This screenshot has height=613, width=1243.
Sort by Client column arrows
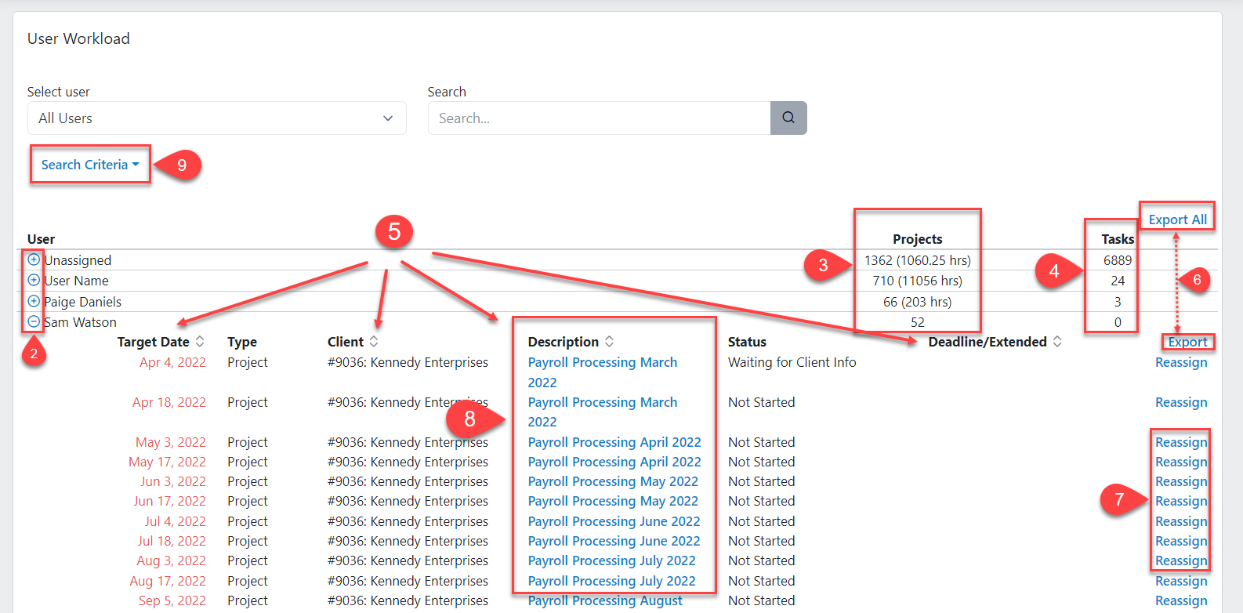(374, 342)
